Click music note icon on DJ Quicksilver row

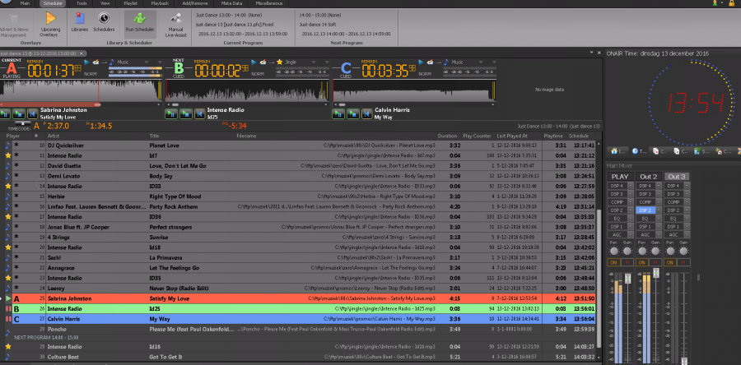pos(7,146)
